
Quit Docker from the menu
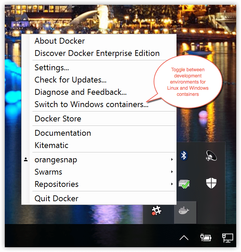pyautogui.click(x=57, y=198)
